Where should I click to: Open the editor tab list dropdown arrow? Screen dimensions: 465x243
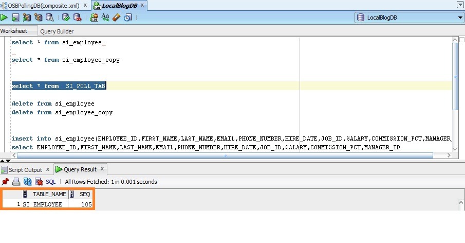point(460,5)
